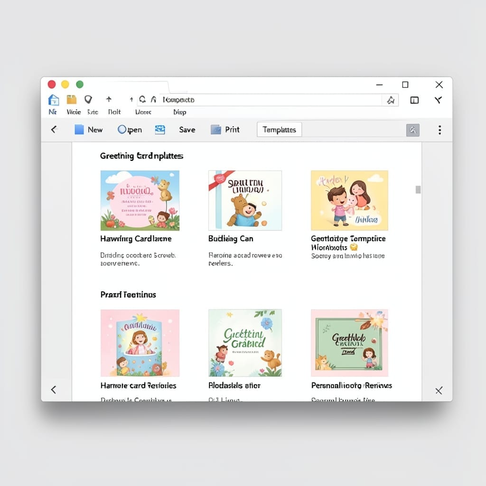This screenshot has width=486, height=486.
Task: Open the 'Hawrinrg Cardlarene' pink card thumbnail
Action: coord(140,201)
